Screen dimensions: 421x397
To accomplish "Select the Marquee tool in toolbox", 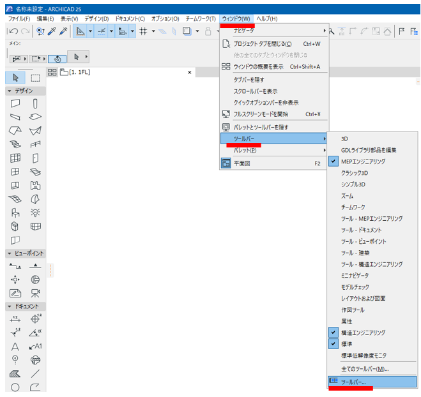I will [35, 78].
